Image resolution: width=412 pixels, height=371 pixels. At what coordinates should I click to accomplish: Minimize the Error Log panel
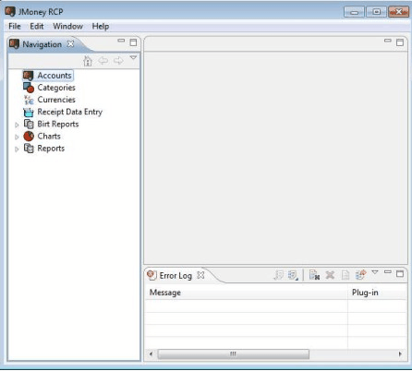388,272
